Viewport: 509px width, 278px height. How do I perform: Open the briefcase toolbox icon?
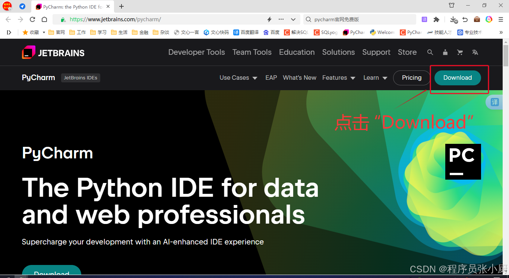(x=477, y=19)
